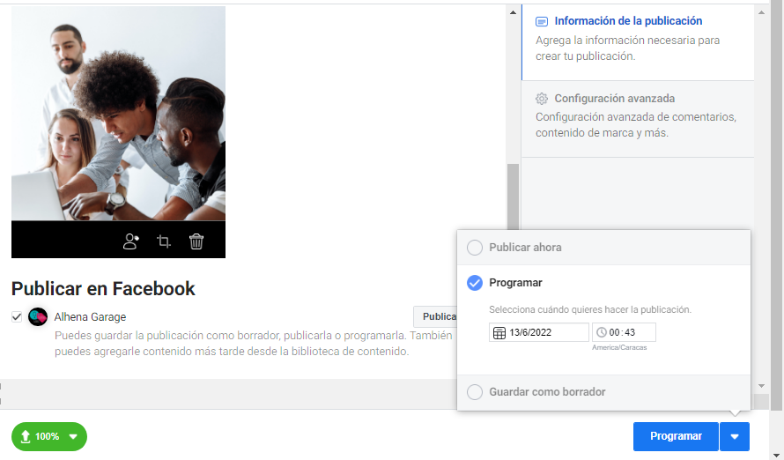This screenshot has width=784, height=460.
Task: Choose Guardar como borrador option
Action: pyautogui.click(x=475, y=392)
